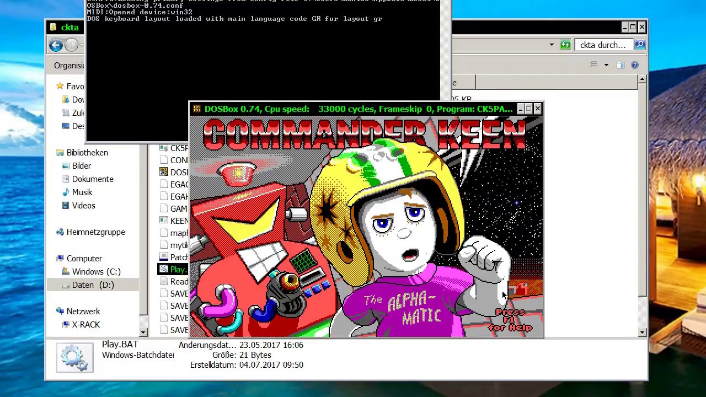706x397 pixels.
Task: Click the Bilder library icon
Action: pos(66,165)
